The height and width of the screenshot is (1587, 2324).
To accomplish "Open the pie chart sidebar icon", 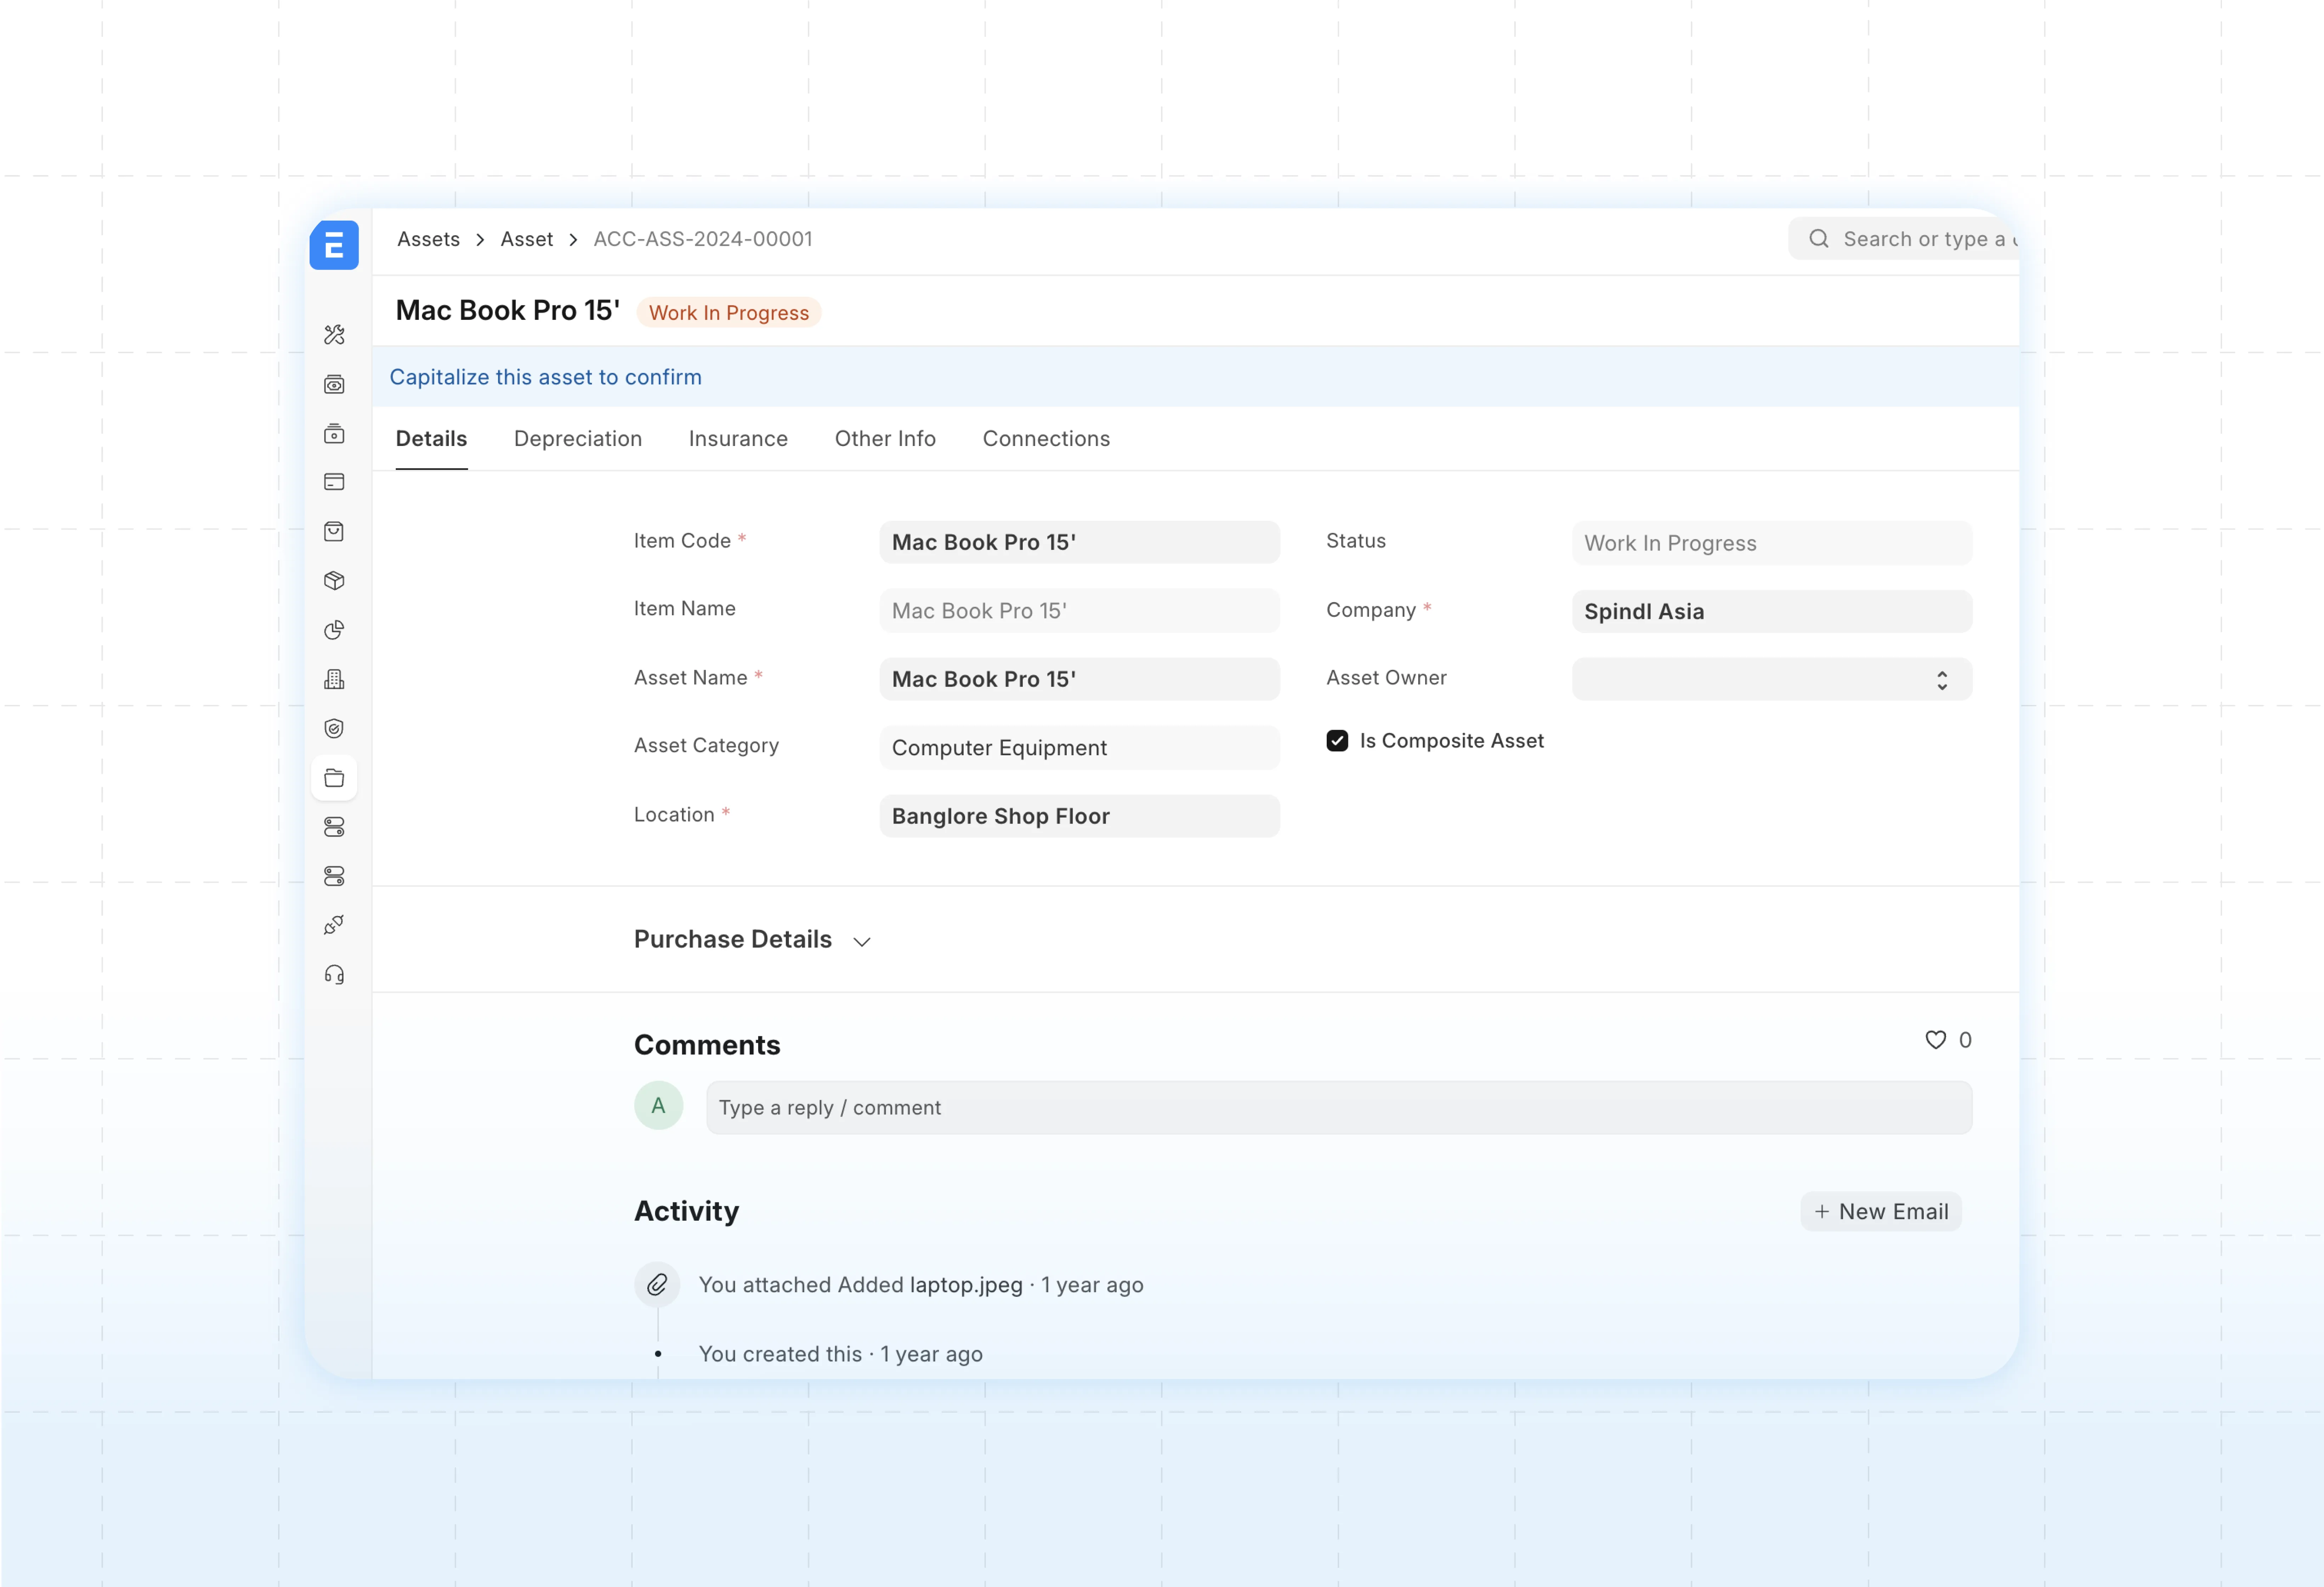I will pyautogui.click(x=334, y=630).
